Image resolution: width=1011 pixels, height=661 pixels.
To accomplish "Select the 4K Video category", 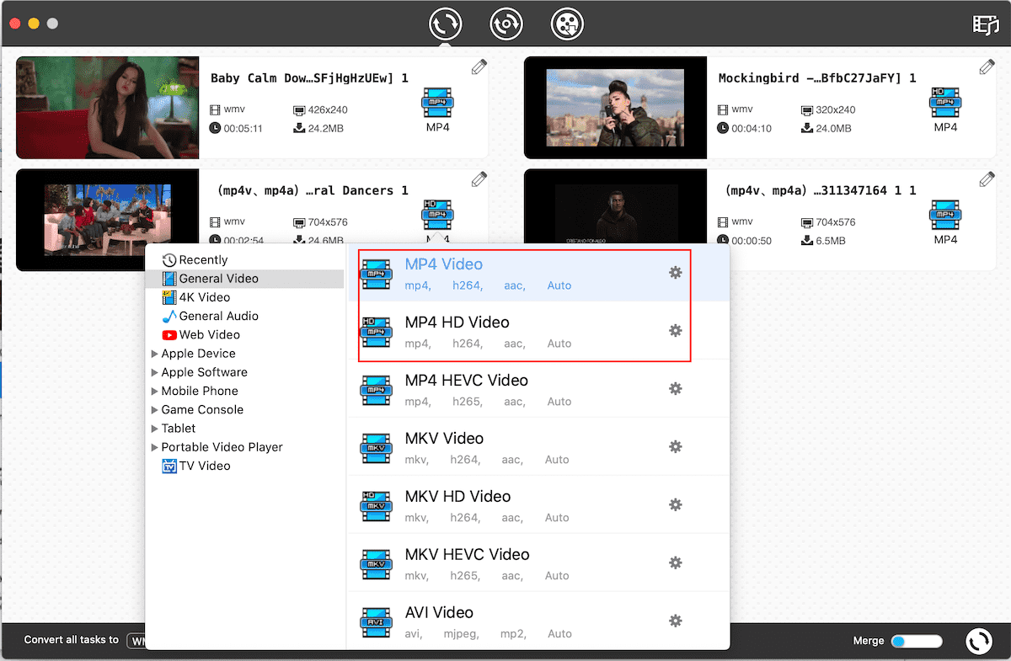I will click(x=204, y=297).
